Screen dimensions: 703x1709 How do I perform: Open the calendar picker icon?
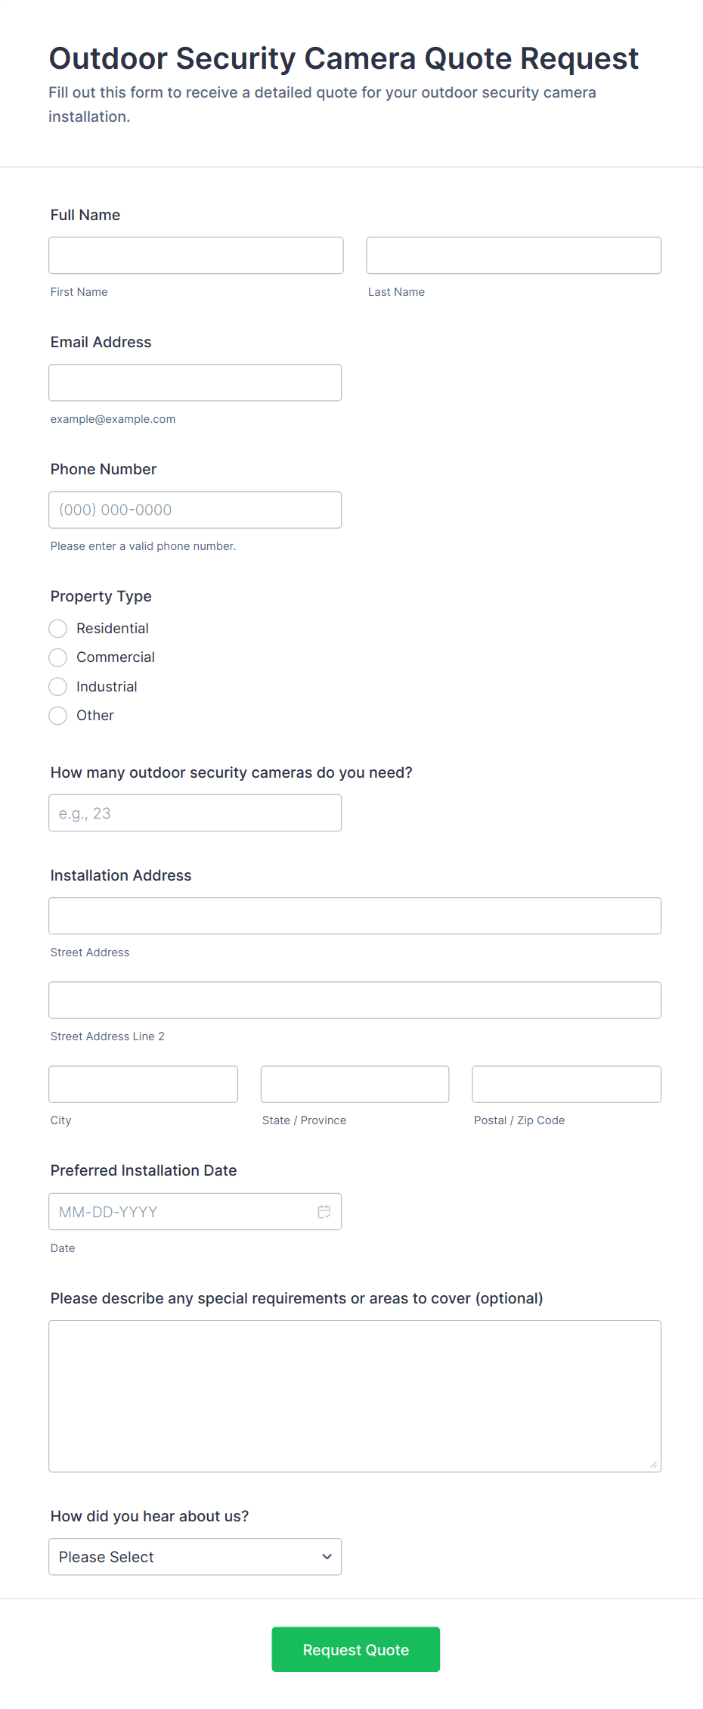(324, 1211)
